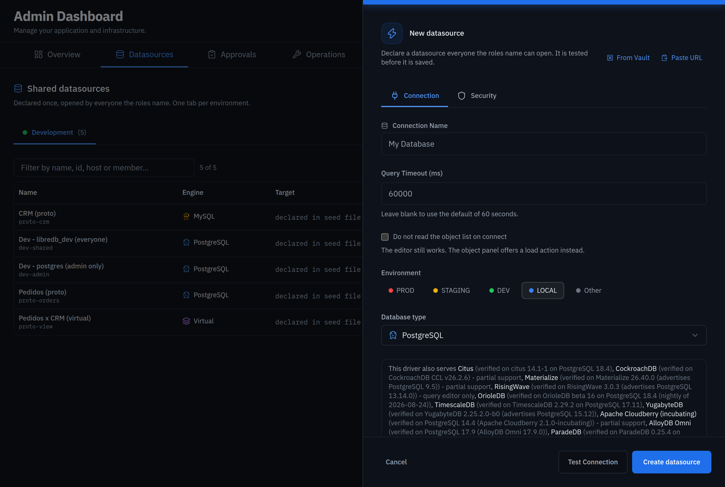Screen dimensions: 725x487
Task: Click the PostgreSQL icon in Pedidos (proto) row
Action: tap(186, 295)
